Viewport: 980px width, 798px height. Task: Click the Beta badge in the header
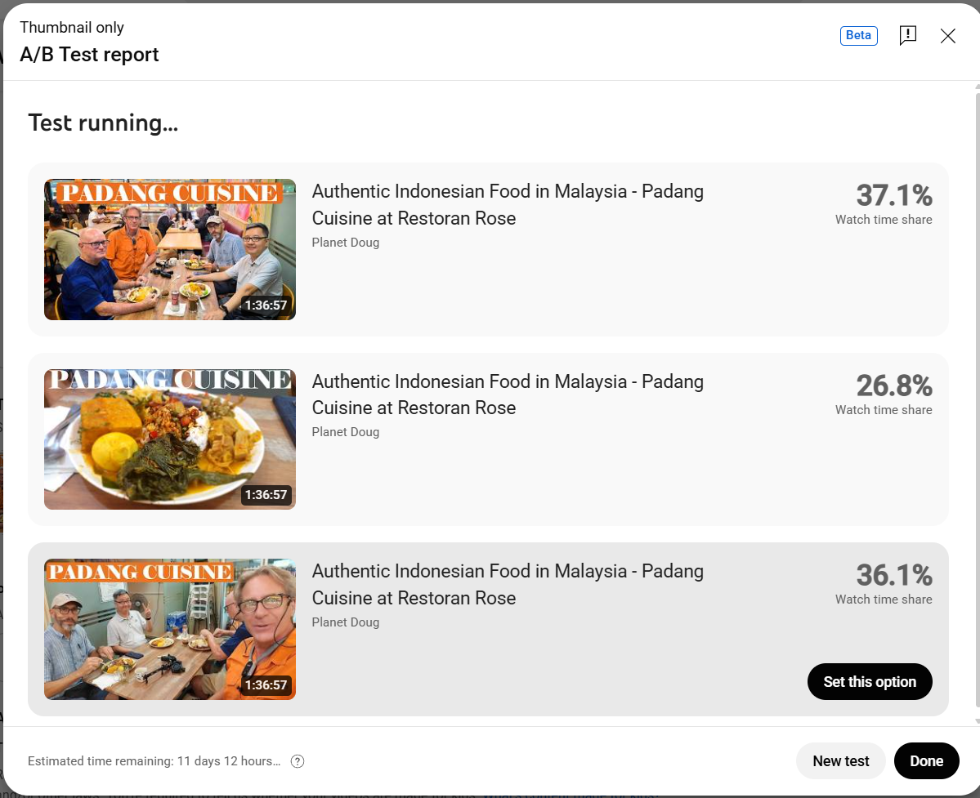(x=858, y=35)
